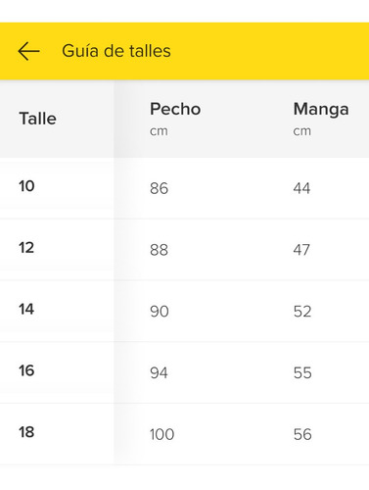Click chest value 90
Image resolution: width=369 pixels, height=490 pixels.
pos(160,312)
